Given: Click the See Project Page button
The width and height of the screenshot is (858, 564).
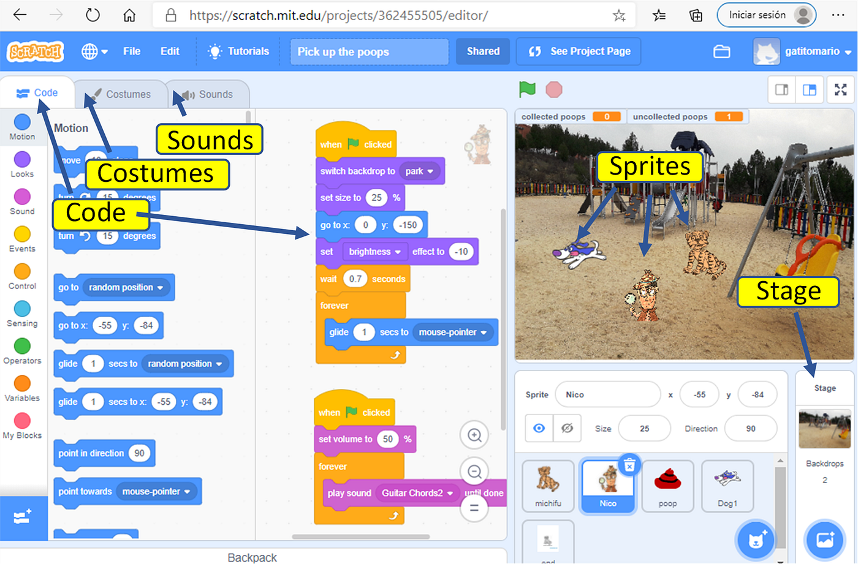Looking at the screenshot, I should click(577, 51).
